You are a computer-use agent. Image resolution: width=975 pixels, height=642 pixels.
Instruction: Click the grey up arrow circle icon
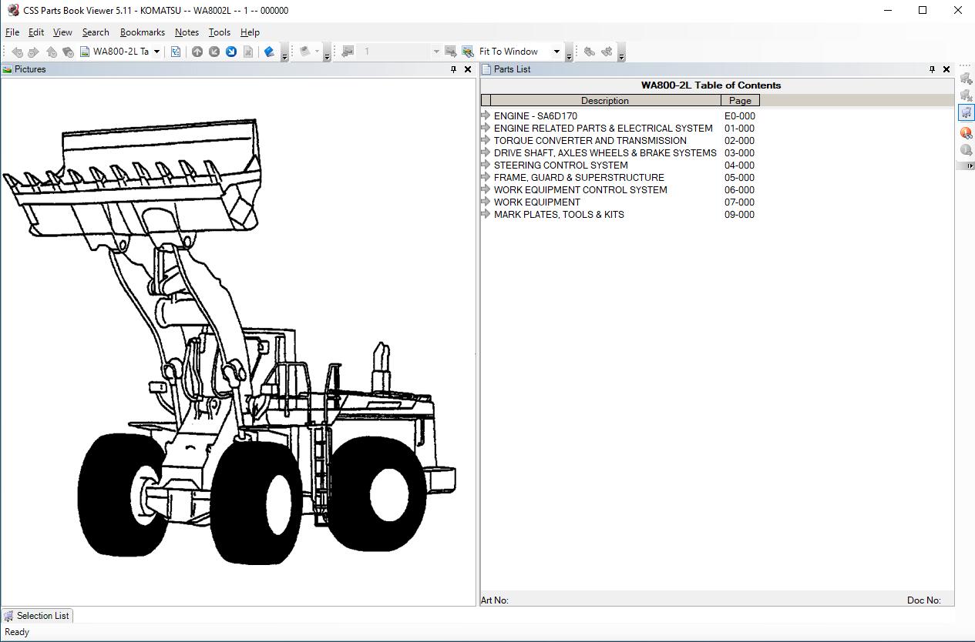point(197,52)
